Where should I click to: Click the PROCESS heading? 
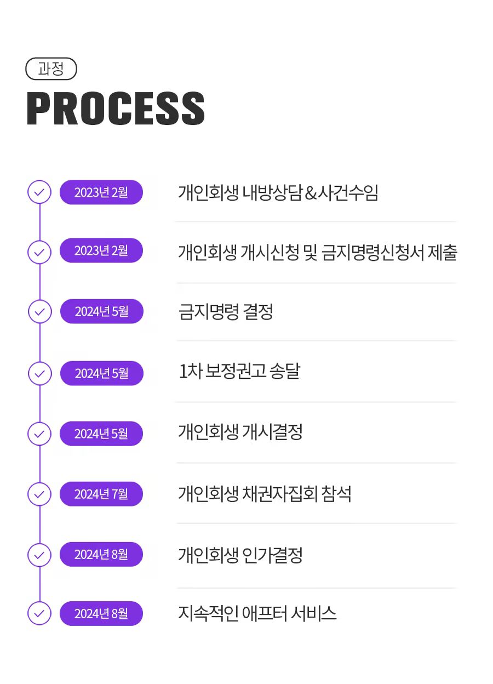tap(116, 109)
